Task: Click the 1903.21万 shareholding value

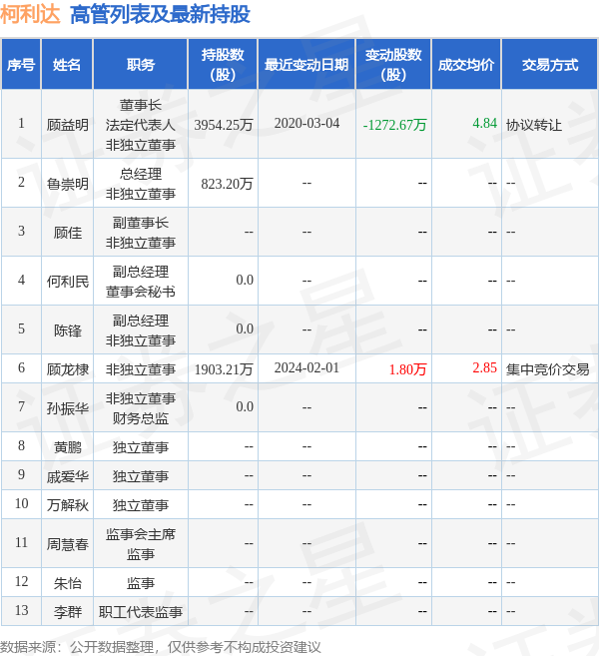Action: [224, 369]
